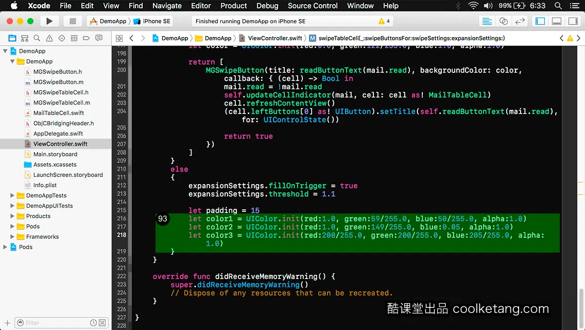The width and height of the screenshot is (585, 330).
Task: Open the Find navigator
Action: (37, 38)
